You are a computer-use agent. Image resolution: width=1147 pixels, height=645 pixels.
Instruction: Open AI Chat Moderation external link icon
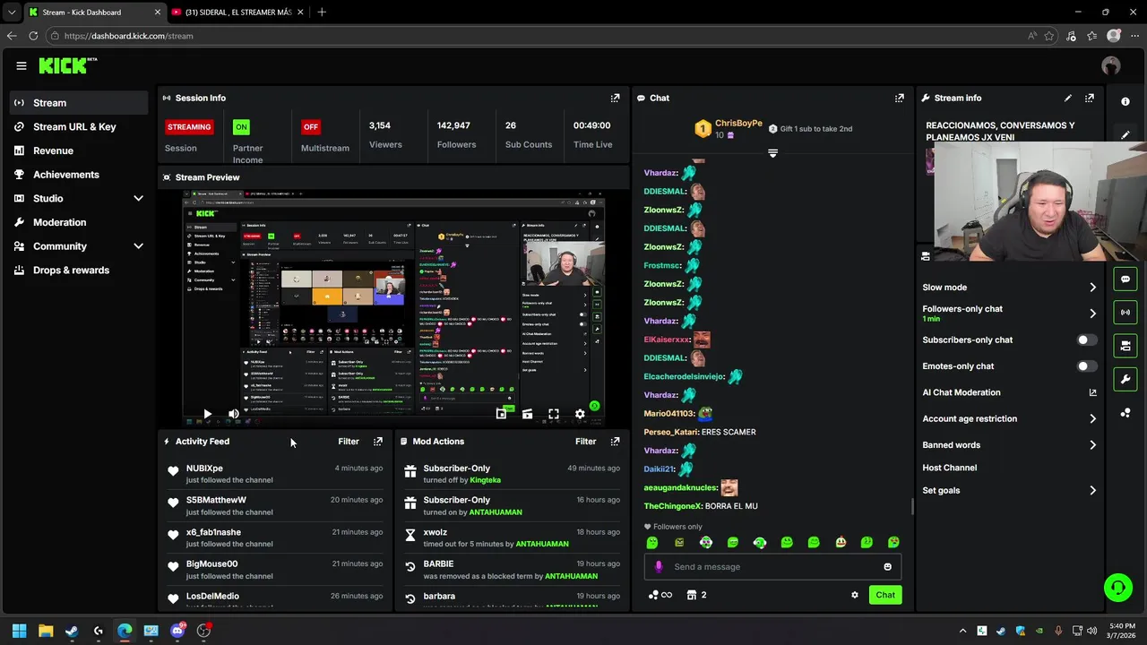[1092, 392]
